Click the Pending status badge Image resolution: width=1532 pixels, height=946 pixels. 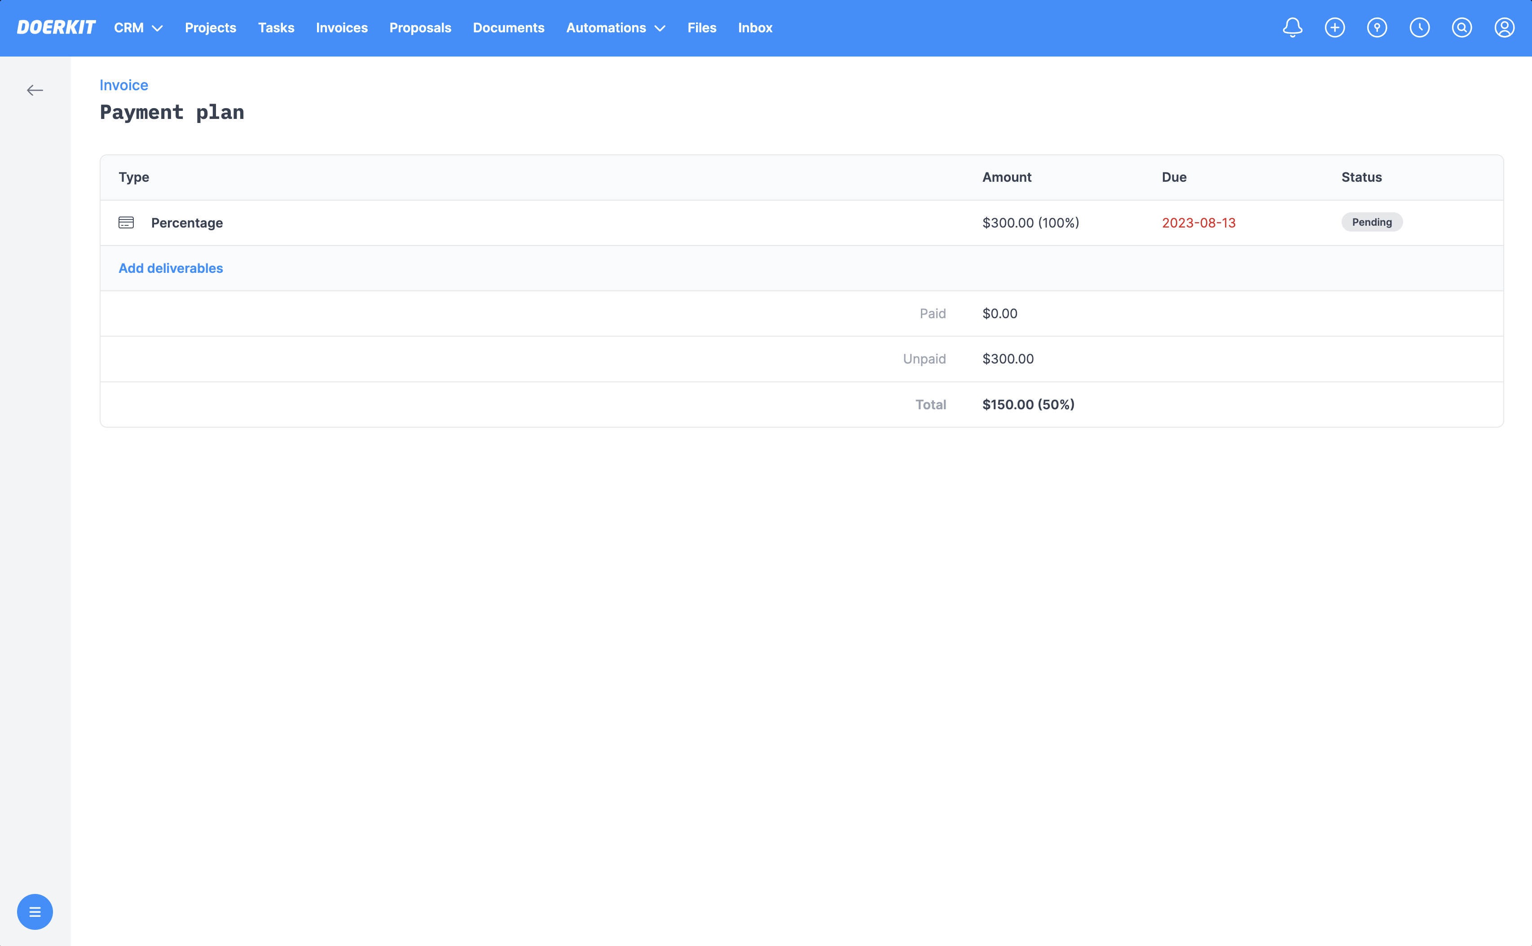(1372, 222)
